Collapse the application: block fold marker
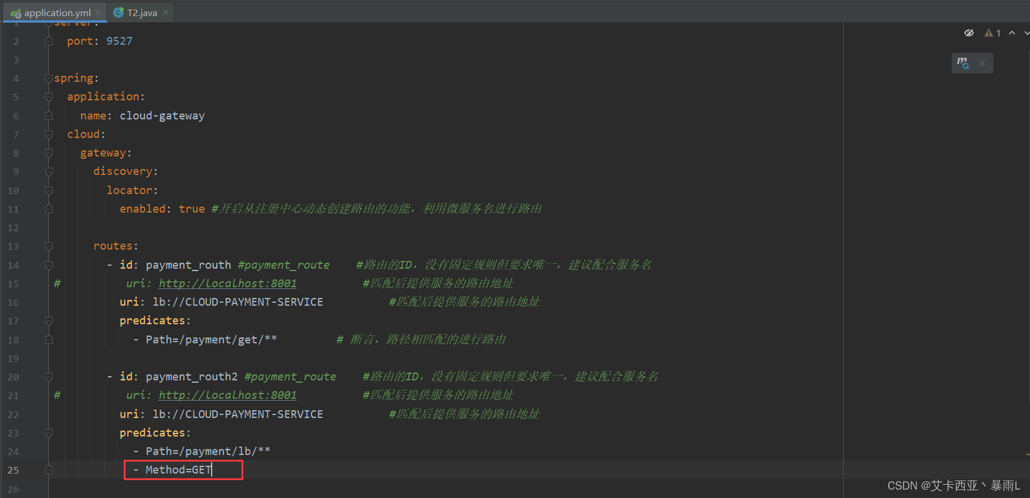The image size is (1030, 498). 49,97
